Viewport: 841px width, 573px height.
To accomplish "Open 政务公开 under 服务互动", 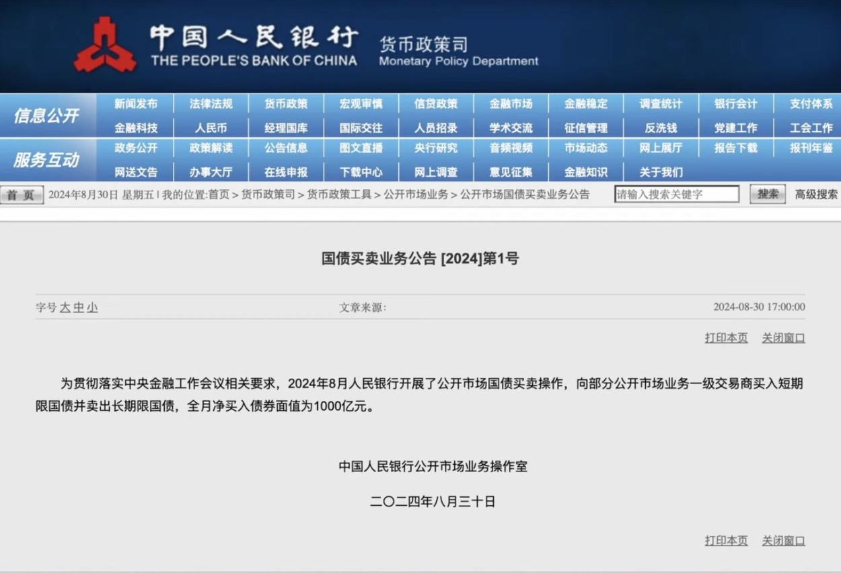I will click(x=136, y=148).
